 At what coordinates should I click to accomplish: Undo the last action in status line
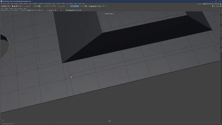pos(18,6)
